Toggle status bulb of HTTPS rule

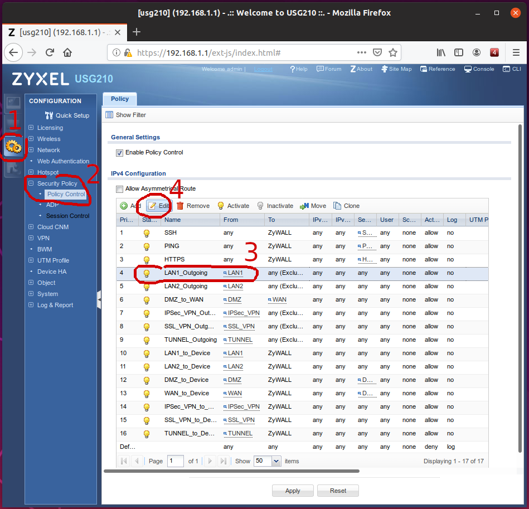click(x=147, y=260)
